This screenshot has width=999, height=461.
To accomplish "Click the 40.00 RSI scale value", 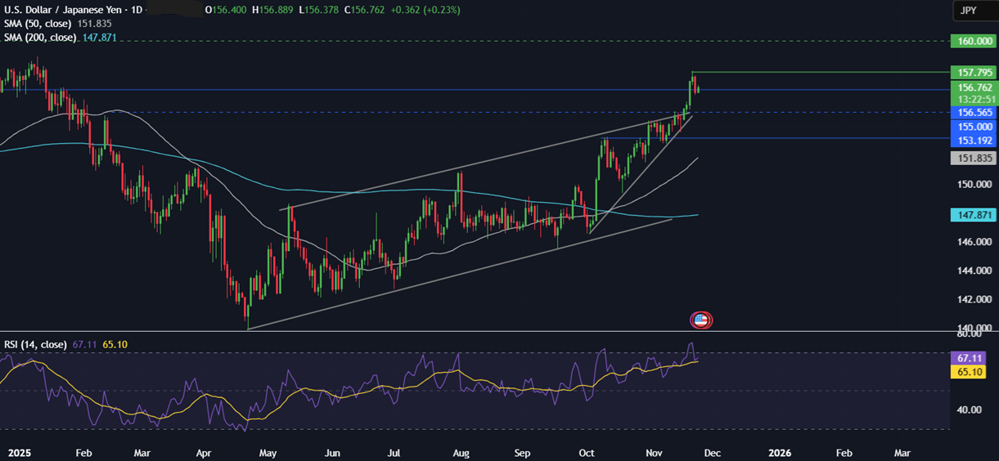I will tap(971, 410).
